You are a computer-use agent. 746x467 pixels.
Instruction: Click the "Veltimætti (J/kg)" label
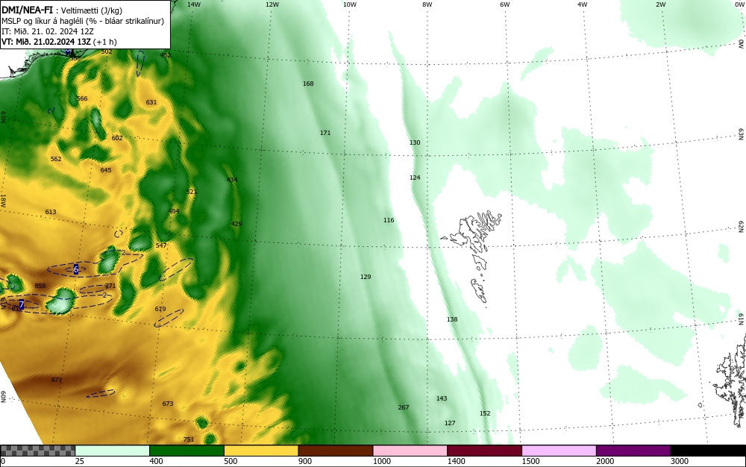(x=92, y=10)
